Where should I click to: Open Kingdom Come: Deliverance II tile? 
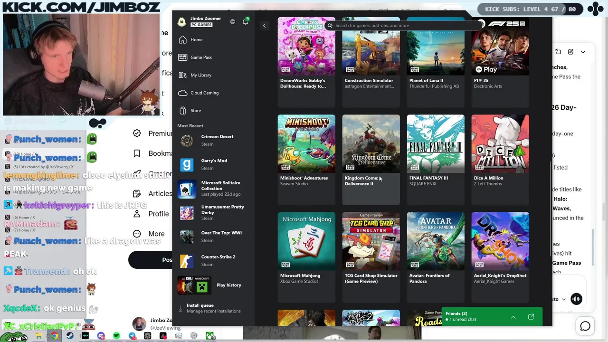(371, 160)
